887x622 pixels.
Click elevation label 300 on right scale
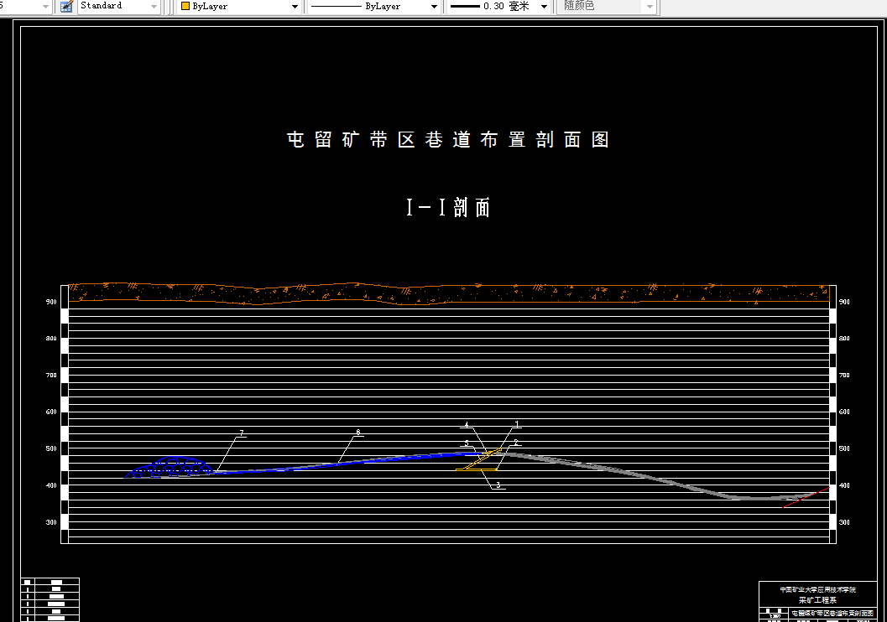843,521
